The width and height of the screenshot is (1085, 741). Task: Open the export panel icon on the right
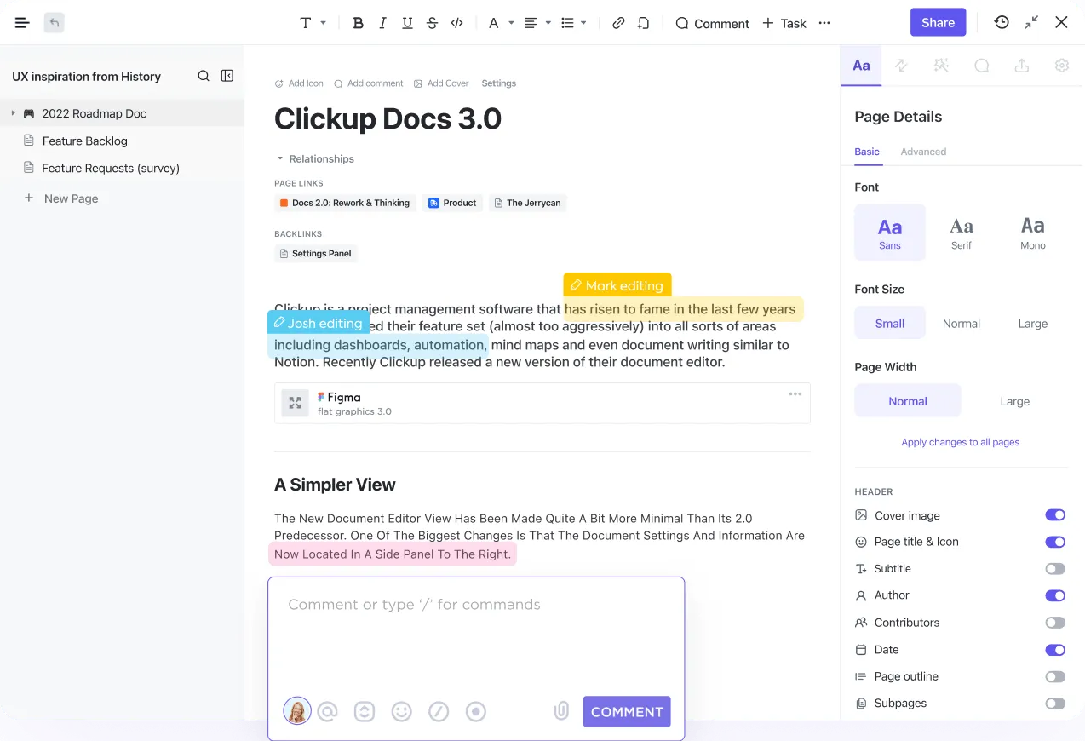click(x=1022, y=65)
